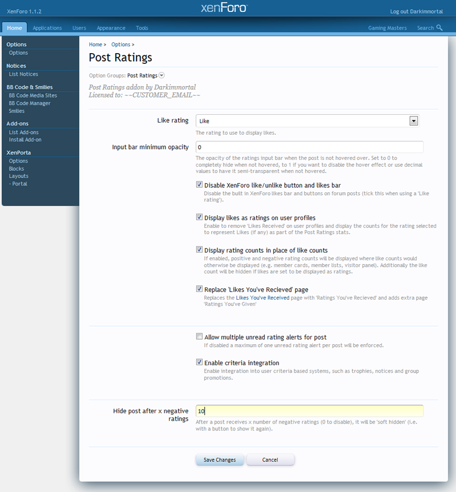The image size is (456, 492).
Task: Go to Options breadcrumb
Action: (x=121, y=45)
